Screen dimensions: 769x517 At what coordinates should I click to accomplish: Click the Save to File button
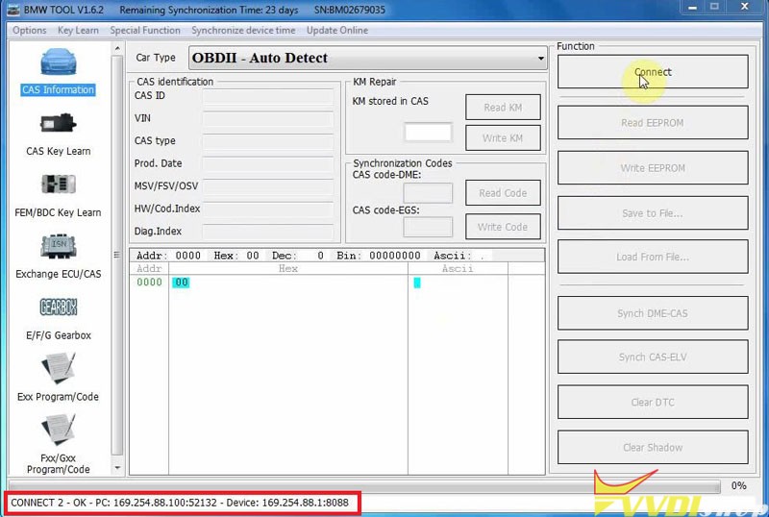coord(653,213)
